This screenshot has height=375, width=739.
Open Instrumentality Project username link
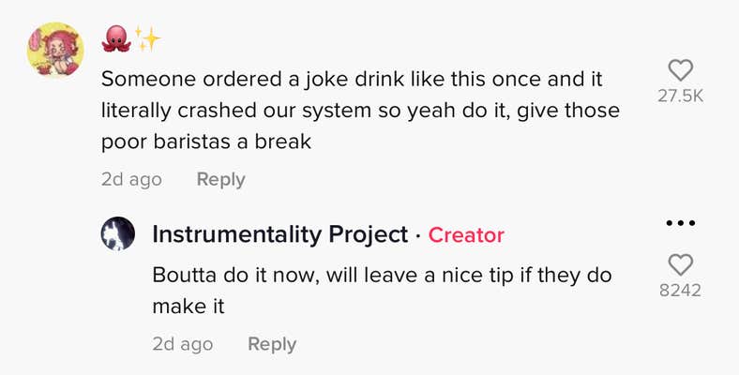[279, 234]
